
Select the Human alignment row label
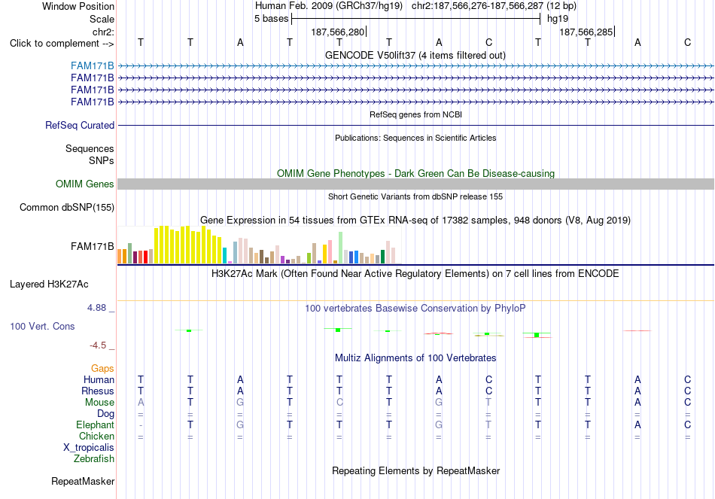click(99, 379)
